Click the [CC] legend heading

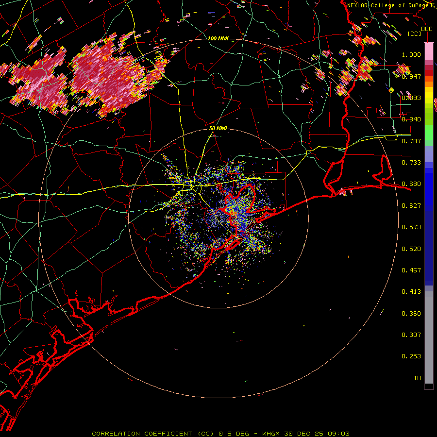(x=414, y=34)
